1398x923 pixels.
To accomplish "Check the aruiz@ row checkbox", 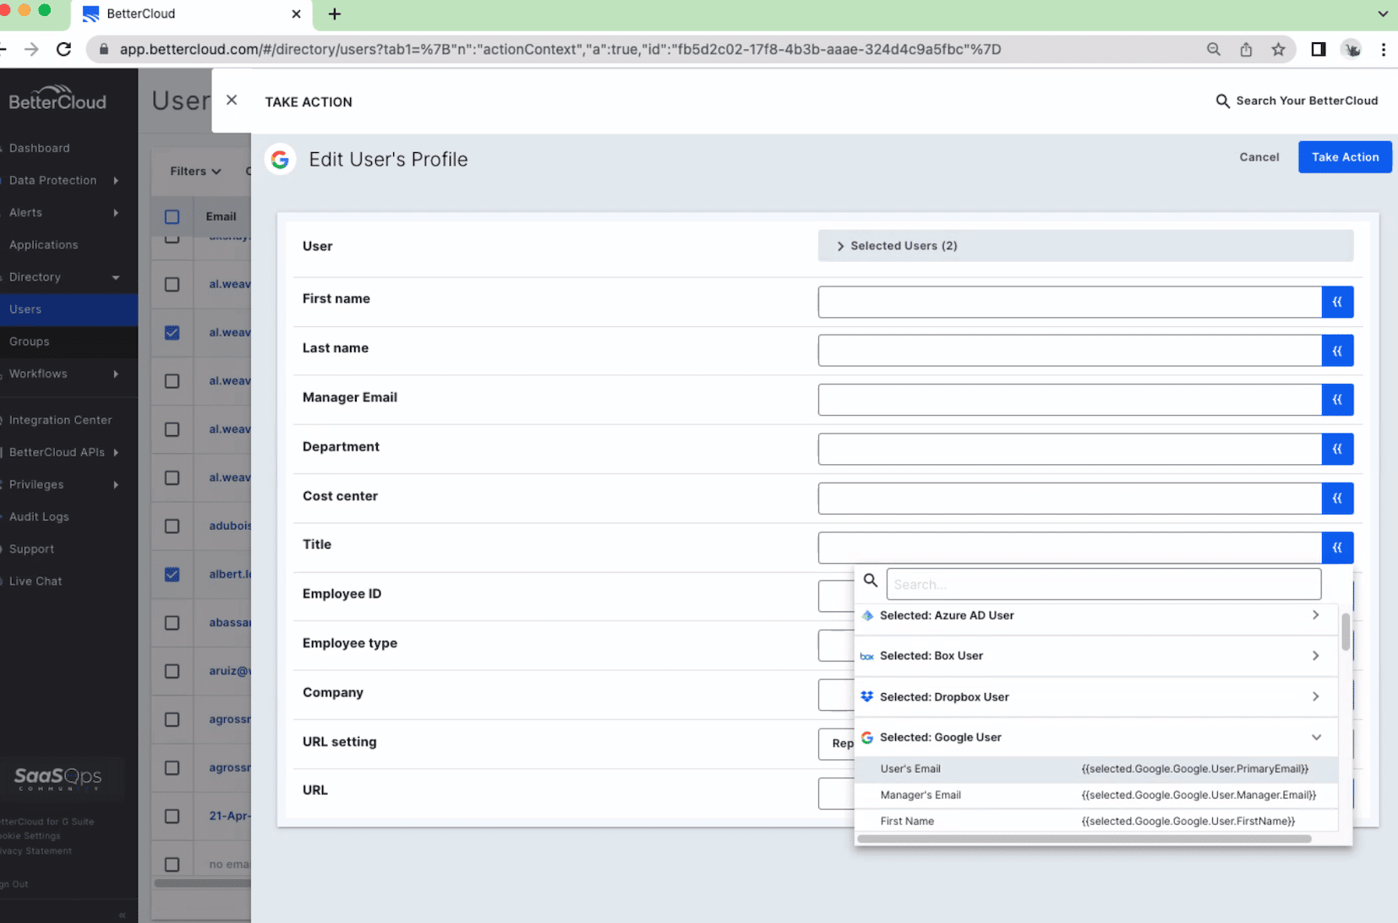I will (172, 671).
